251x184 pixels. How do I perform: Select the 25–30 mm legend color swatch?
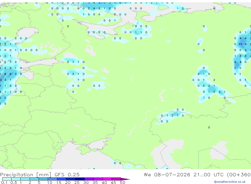click(80, 179)
